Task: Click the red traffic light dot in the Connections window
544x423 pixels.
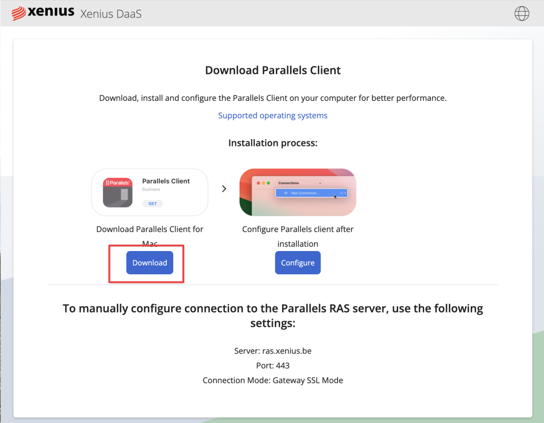Action: coord(258,183)
